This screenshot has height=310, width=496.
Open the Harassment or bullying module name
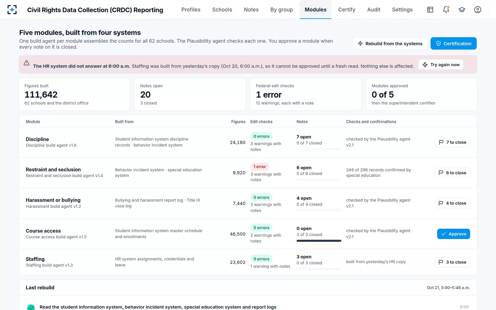53,200
